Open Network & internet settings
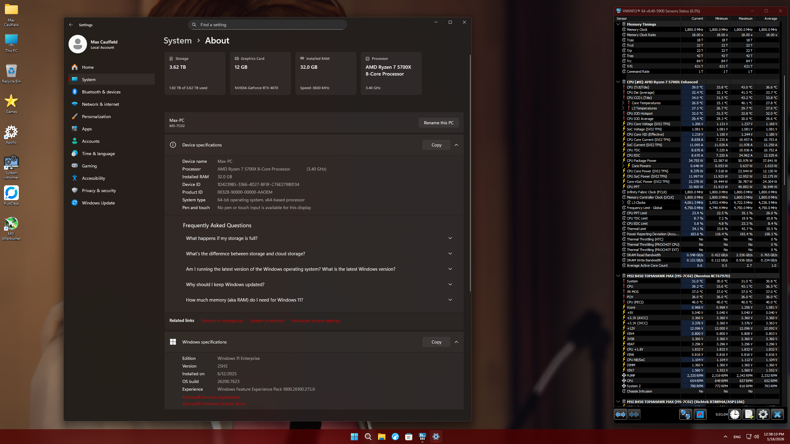Viewport: 790px width, 444px height. coord(112,104)
